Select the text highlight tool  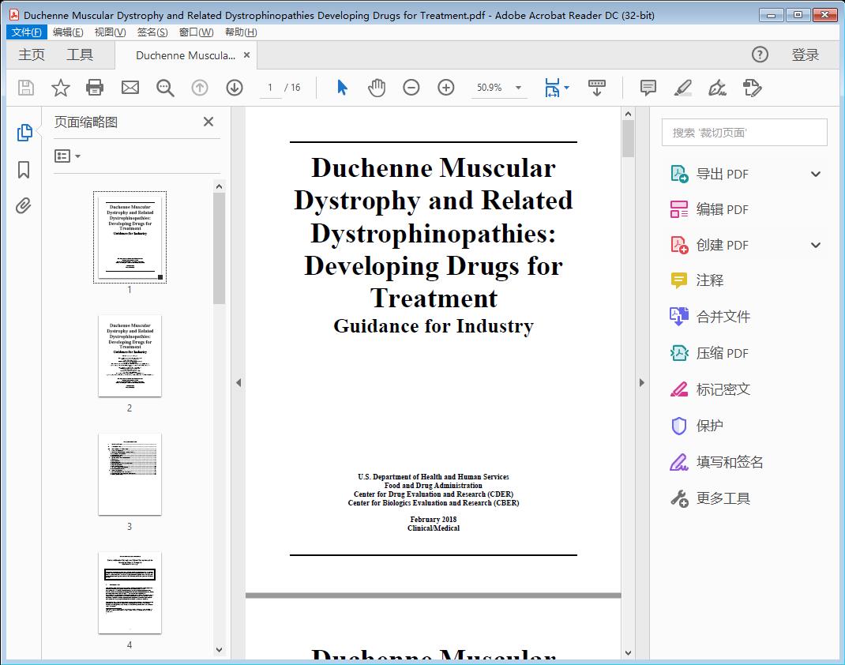point(682,88)
